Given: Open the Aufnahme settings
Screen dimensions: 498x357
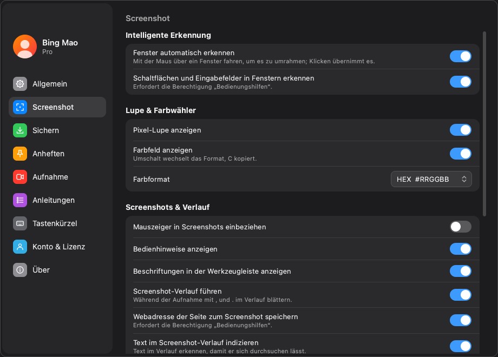Looking at the screenshot, I should click(x=57, y=177).
